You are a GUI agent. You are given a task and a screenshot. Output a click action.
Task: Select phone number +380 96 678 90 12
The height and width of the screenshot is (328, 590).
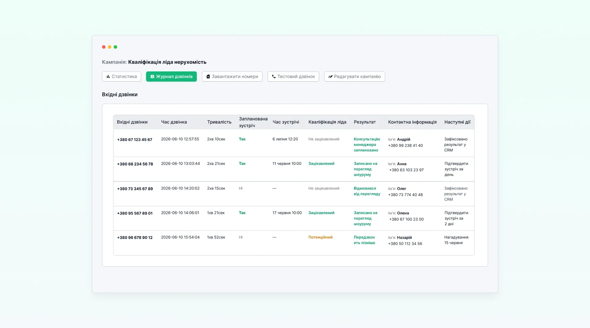click(x=135, y=238)
